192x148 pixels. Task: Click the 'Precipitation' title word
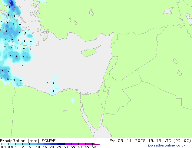[x=13, y=141]
